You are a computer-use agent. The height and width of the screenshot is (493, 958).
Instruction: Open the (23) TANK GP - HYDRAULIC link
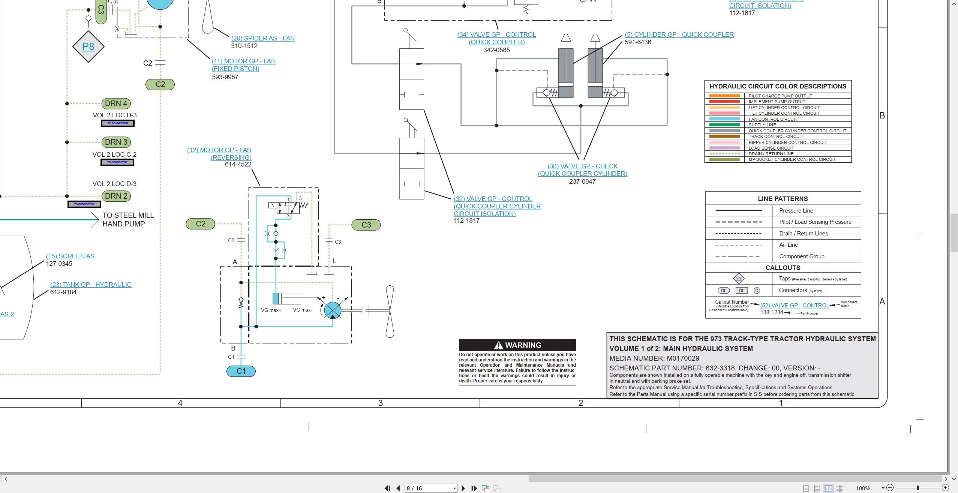[91, 285]
